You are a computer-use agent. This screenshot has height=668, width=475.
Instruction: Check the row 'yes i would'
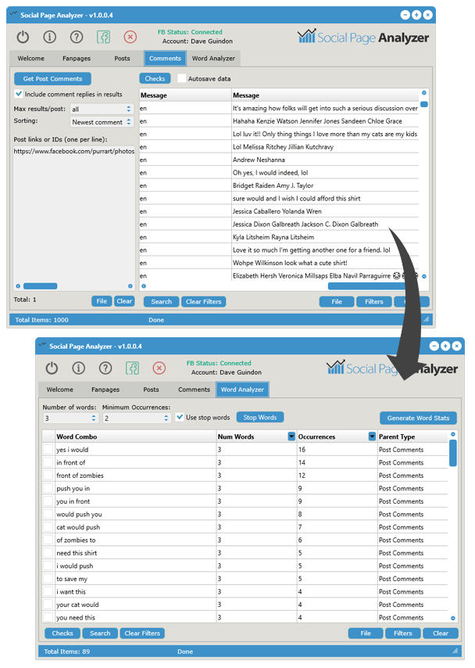click(48, 450)
